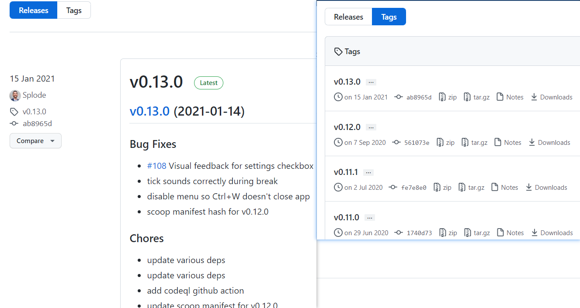Open v0.11.0 tag title link
This screenshot has width=580, height=308.
347,217
